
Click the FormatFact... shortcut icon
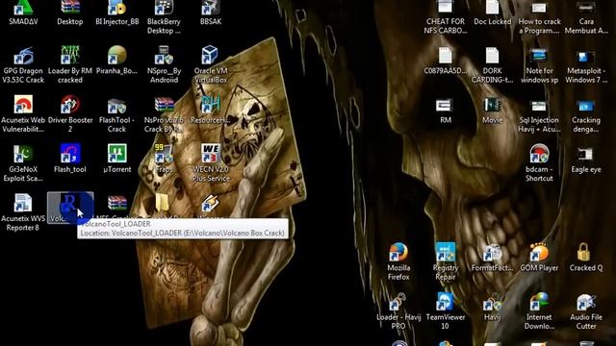click(492, 252)
